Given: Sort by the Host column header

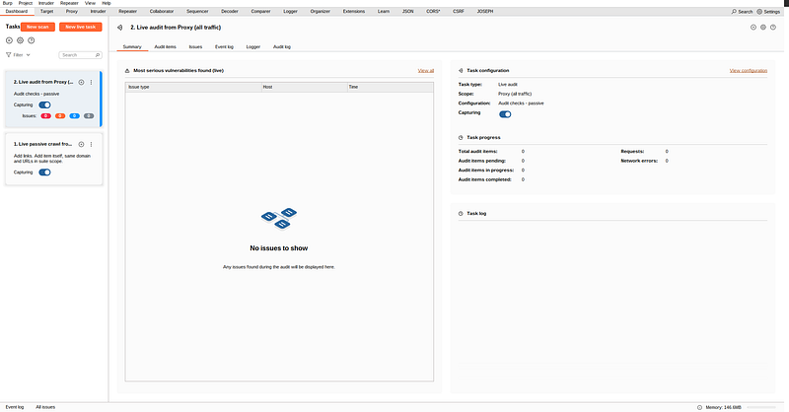Looking at the screenshot, I should pos(305,87).
